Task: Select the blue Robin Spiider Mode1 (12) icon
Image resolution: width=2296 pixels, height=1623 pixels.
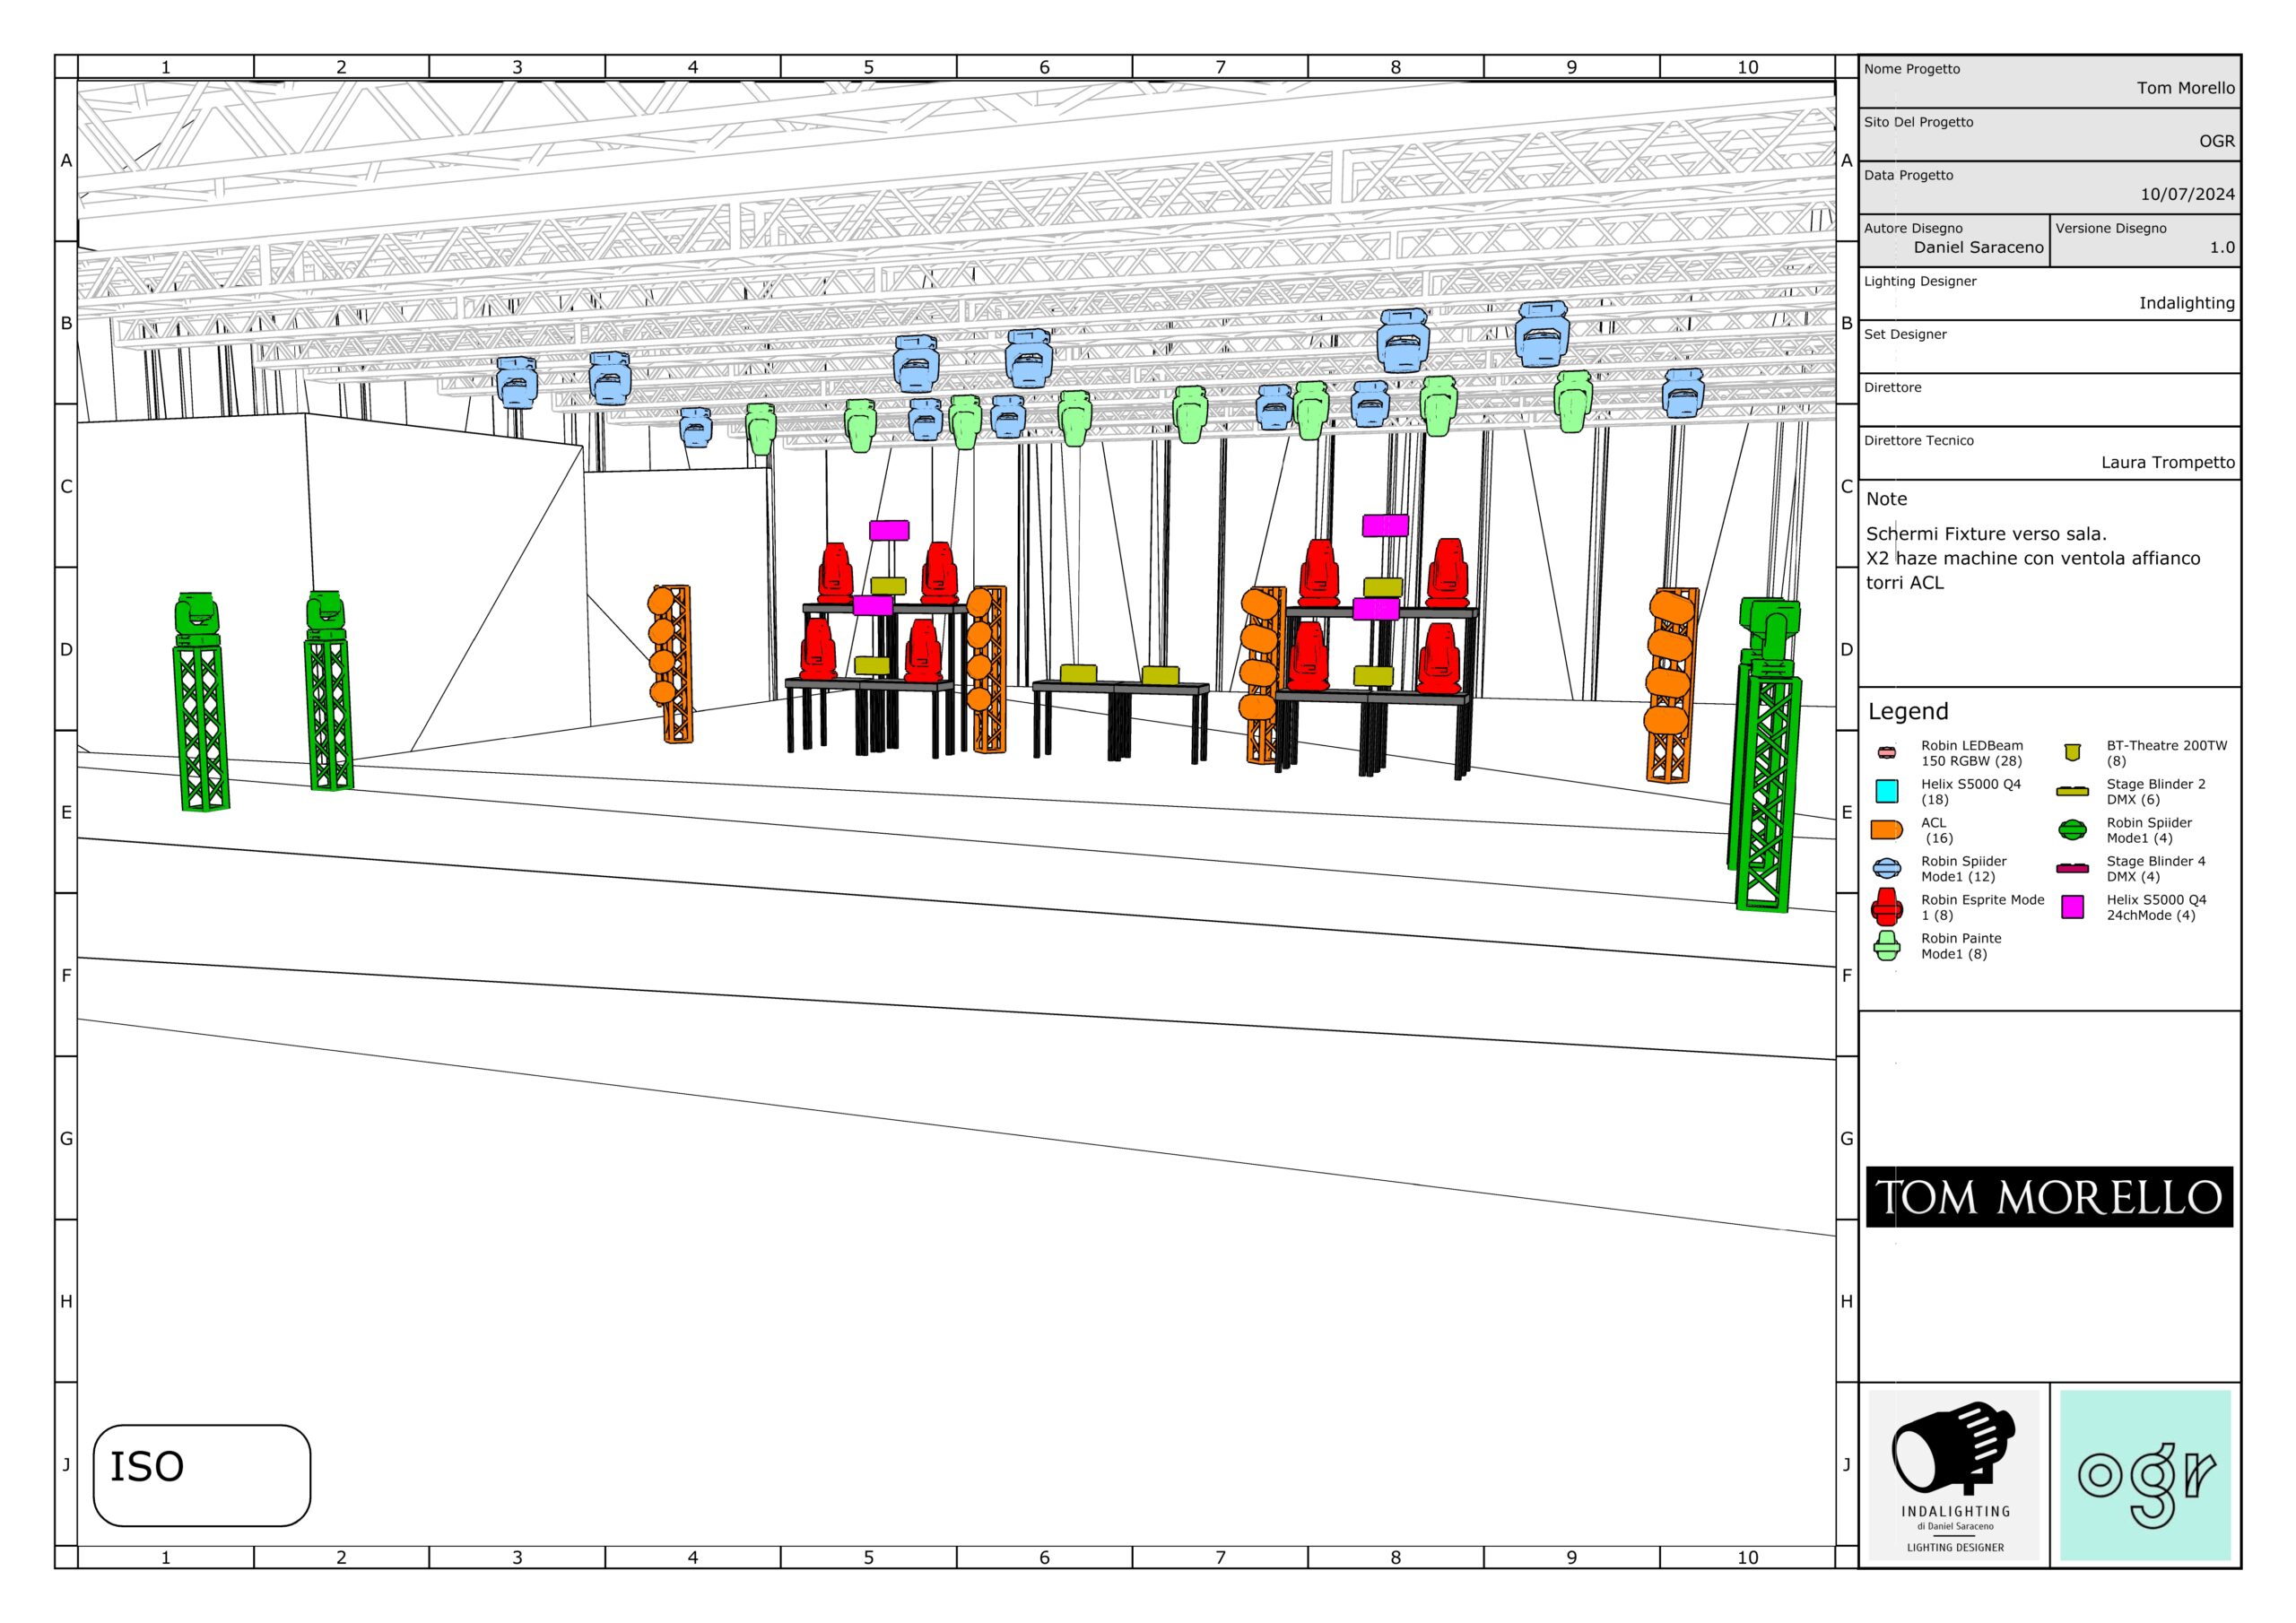Action: pos(1886,868)
